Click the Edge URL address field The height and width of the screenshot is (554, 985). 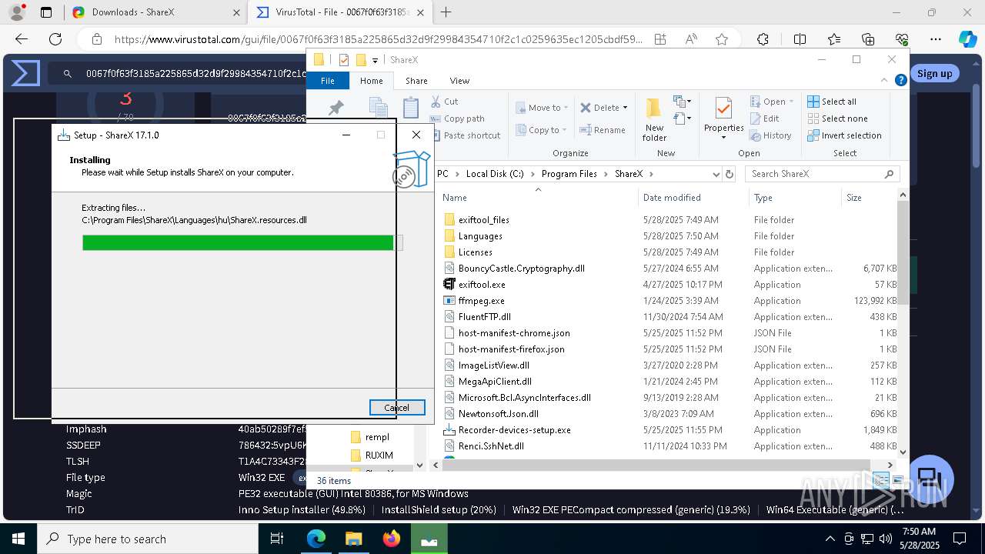pyautogui.click(x=379, y=39)
